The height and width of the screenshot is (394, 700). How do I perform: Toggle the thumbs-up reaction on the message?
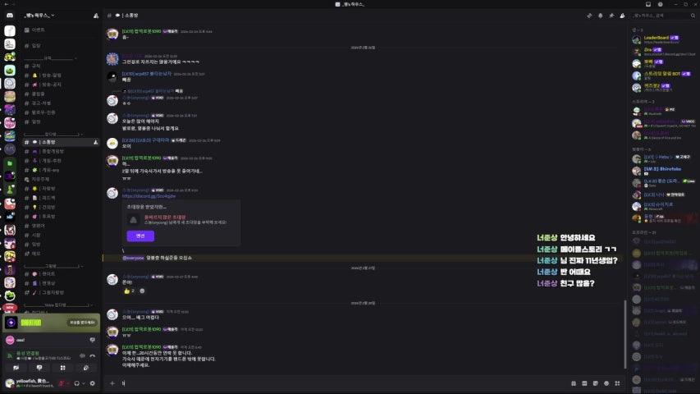click(129, 291)
